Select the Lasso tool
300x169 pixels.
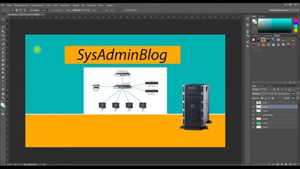click(3, 27)
